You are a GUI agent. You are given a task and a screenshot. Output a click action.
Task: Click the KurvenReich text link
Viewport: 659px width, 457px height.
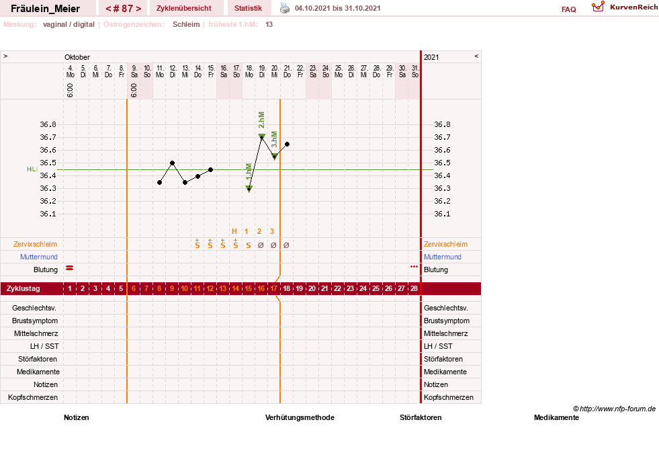(x=633, y=7)
